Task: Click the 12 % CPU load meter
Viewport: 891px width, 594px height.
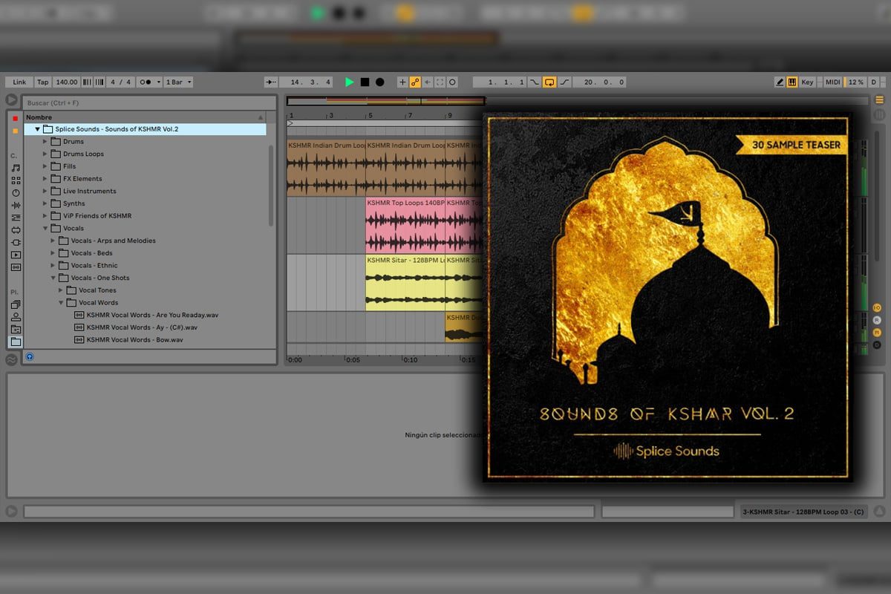Action: [856, 82]
